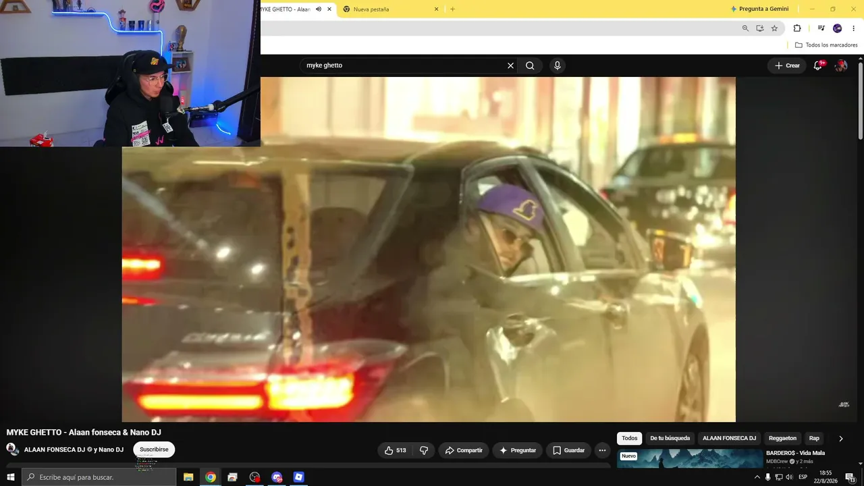This screenshot has width=864, height=486.
Task: Select the Todos filter chip
Action: [629, 438]
